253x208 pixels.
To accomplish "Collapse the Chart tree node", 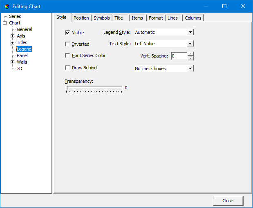I will coord(5,23).
